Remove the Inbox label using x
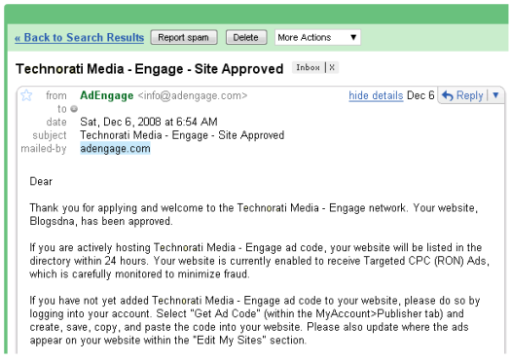511x362 pixels. coord(332,67)
